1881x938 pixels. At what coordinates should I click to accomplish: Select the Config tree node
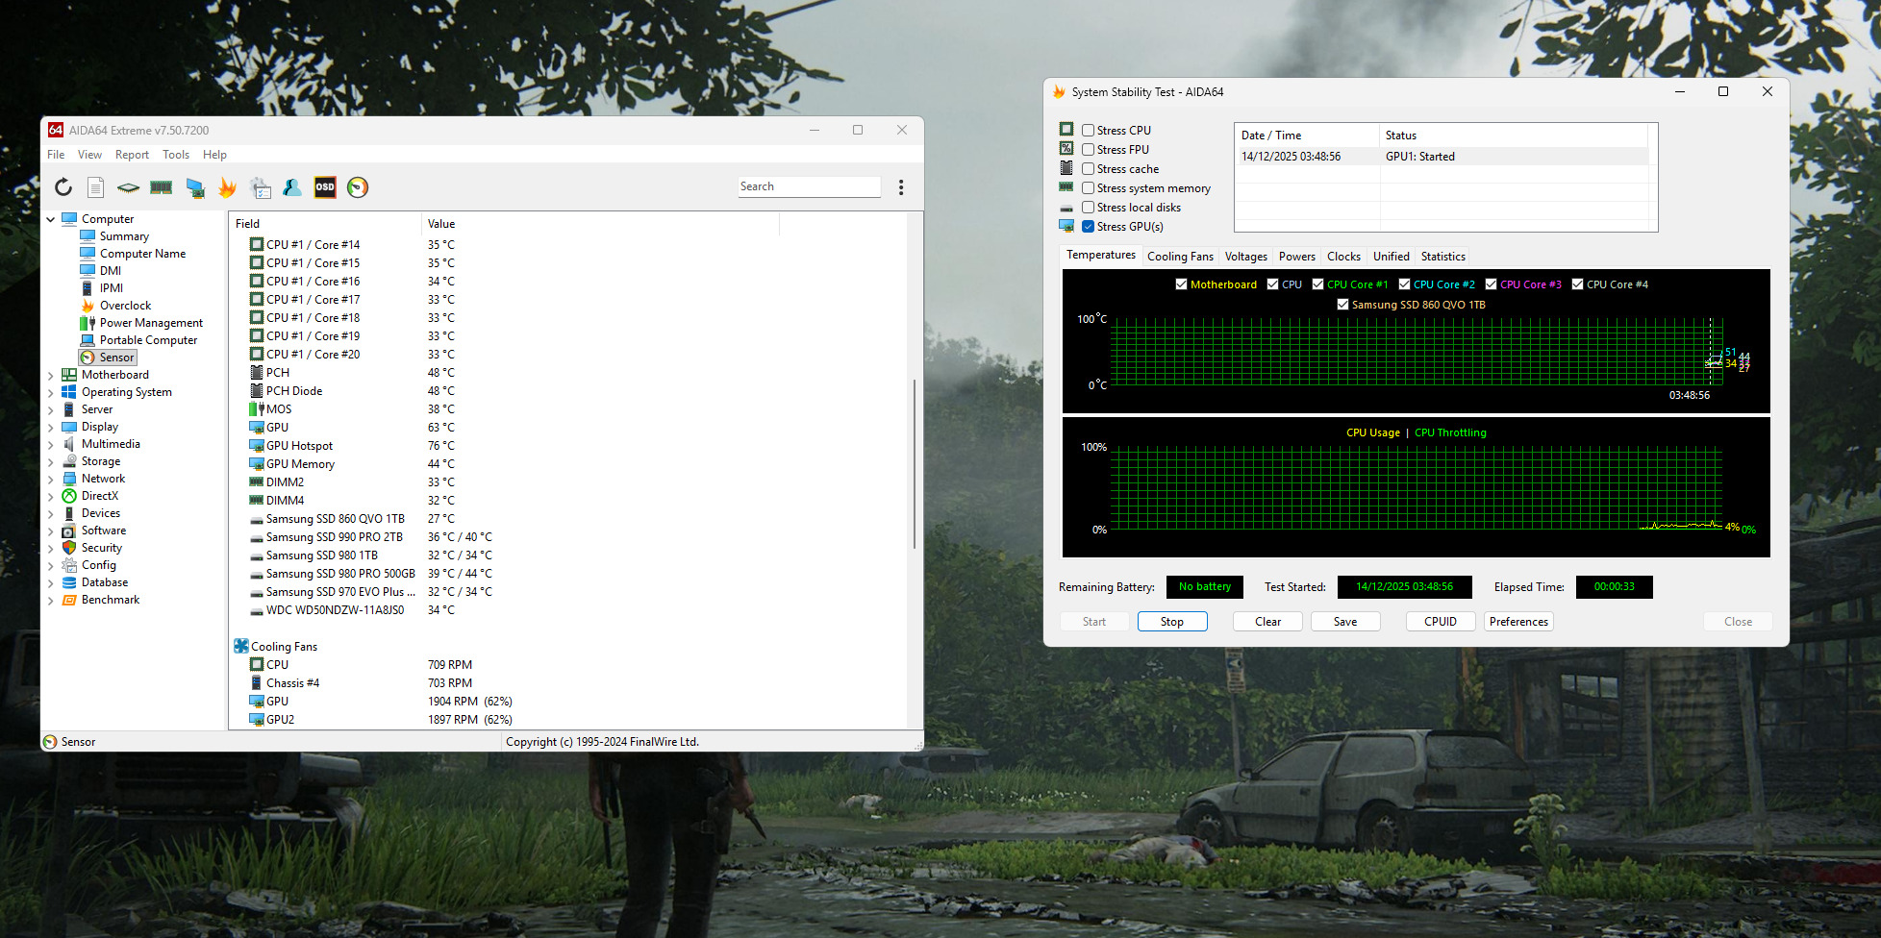pyautogui.click(x=99, y=565)
